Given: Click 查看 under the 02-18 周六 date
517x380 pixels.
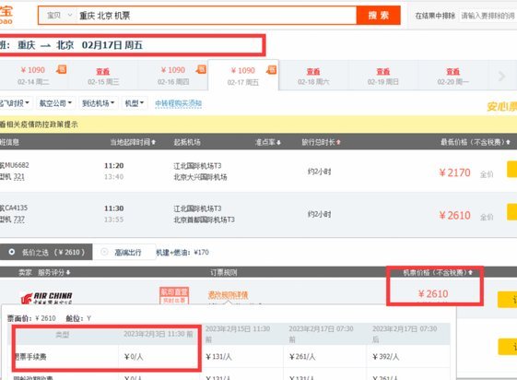Looking at the screenshot, I should pyautogui.click(x=313, y=71).
